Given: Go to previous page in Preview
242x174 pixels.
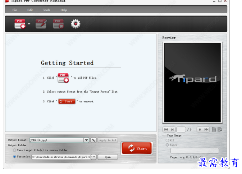Looking at the screenshot, I should click(x=172, y=129).
